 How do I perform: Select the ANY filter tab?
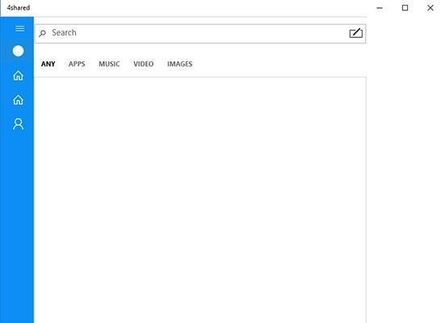click(48, 64)
